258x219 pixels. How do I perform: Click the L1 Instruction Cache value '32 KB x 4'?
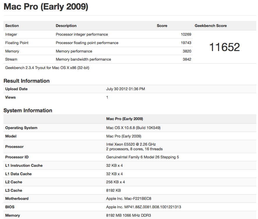[x=114, y=165]
